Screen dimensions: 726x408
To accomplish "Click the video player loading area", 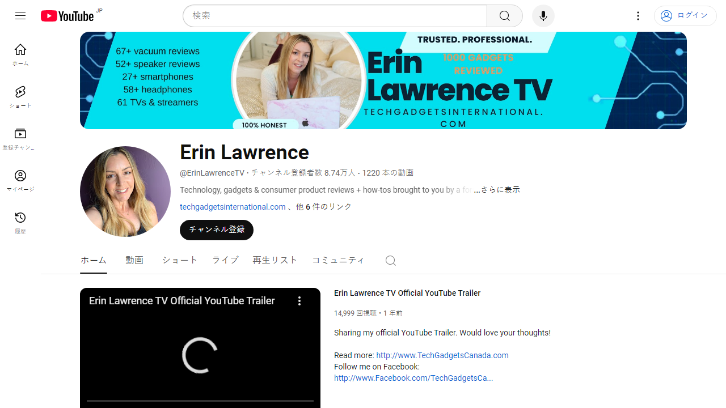I will point(200,355).
